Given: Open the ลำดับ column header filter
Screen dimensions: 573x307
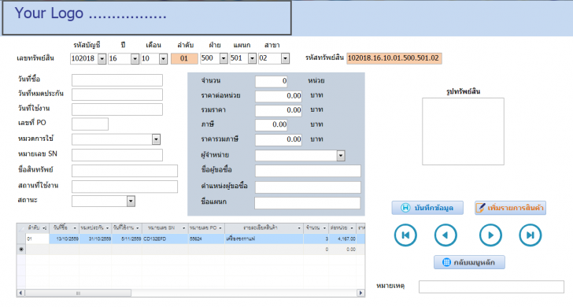Looking at the screenshot, I should [x=45, y=228].
